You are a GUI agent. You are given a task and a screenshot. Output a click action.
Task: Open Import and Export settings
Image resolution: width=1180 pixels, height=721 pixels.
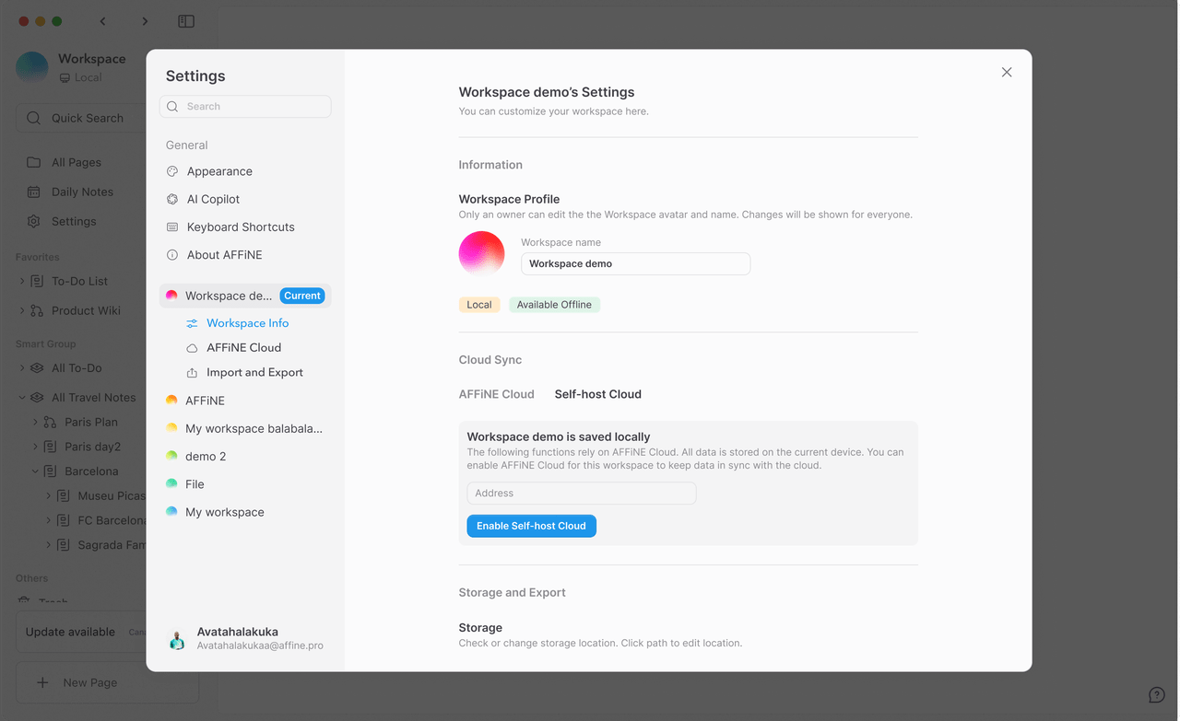(x=192, y=372)
